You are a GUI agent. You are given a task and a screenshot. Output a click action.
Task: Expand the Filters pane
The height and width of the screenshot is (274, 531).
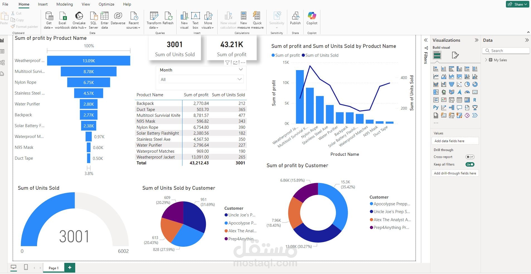coord(426,40)
